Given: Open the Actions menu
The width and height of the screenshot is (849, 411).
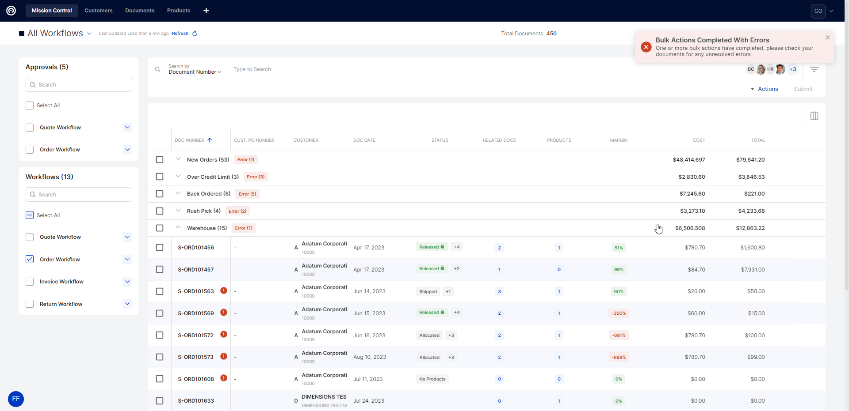Looking at the screenshot, I should tap(768, 89).
